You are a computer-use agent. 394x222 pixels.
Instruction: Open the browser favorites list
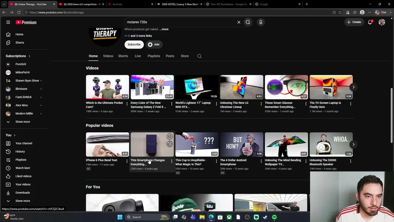(x=355, y=12)
